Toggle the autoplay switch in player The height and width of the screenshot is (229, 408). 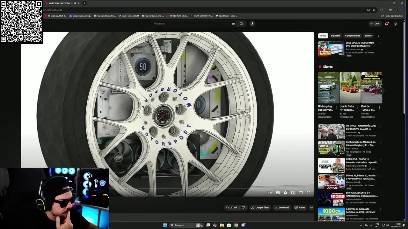pyautogui.click(x=270, y=193)
